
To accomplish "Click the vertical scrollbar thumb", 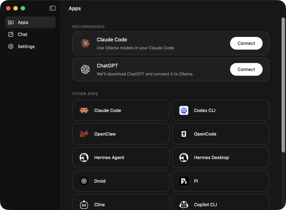I will 283,85.
